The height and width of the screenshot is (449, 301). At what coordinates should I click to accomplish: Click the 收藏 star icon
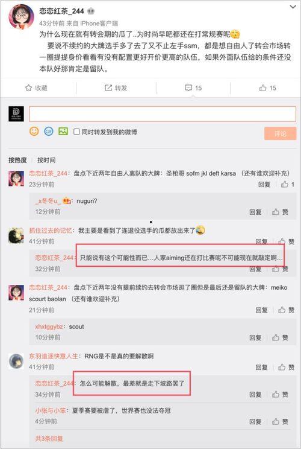28,88
